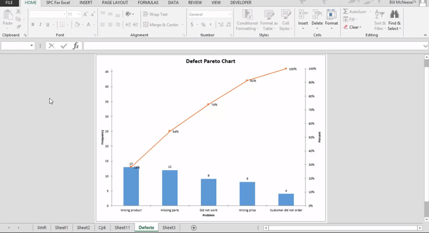Open Sort & Filter menu
This screenshot has width=429, height=233.
[380, 20]
